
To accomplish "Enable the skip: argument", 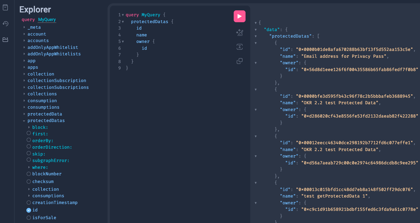I will [29, 153].
